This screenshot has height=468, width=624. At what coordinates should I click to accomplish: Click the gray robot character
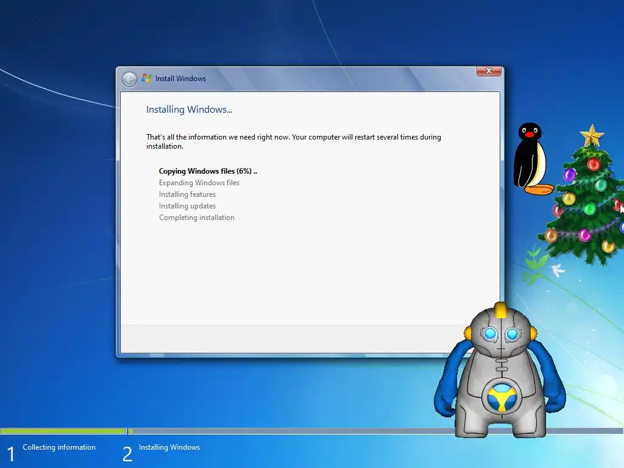[500, 371]
